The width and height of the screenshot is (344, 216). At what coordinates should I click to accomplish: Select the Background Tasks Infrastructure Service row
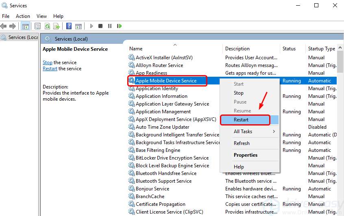pos(232,143)
